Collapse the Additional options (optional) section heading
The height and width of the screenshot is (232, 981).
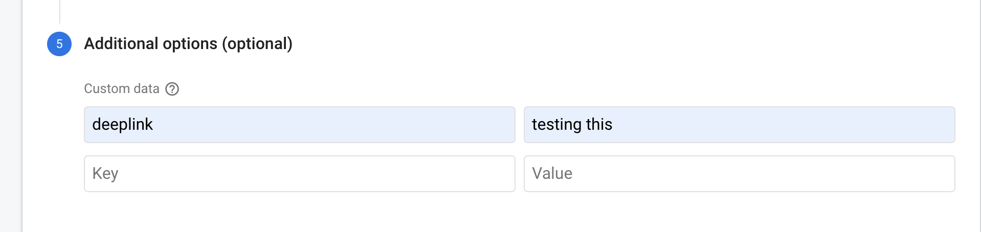(x=188, y=44)
